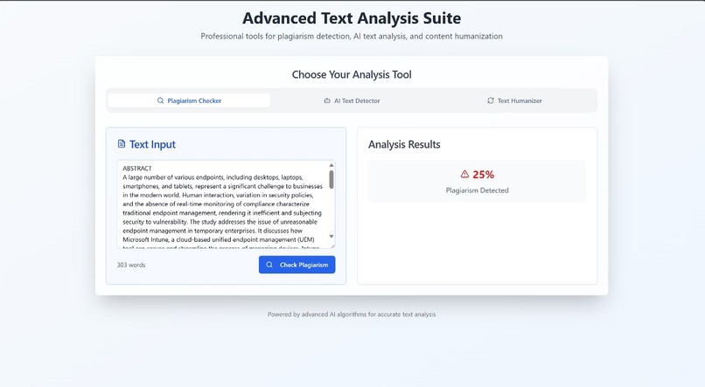Open the Text Humanizer tab
The height and width of the screenshot is (387, 705).
(515, 100)
